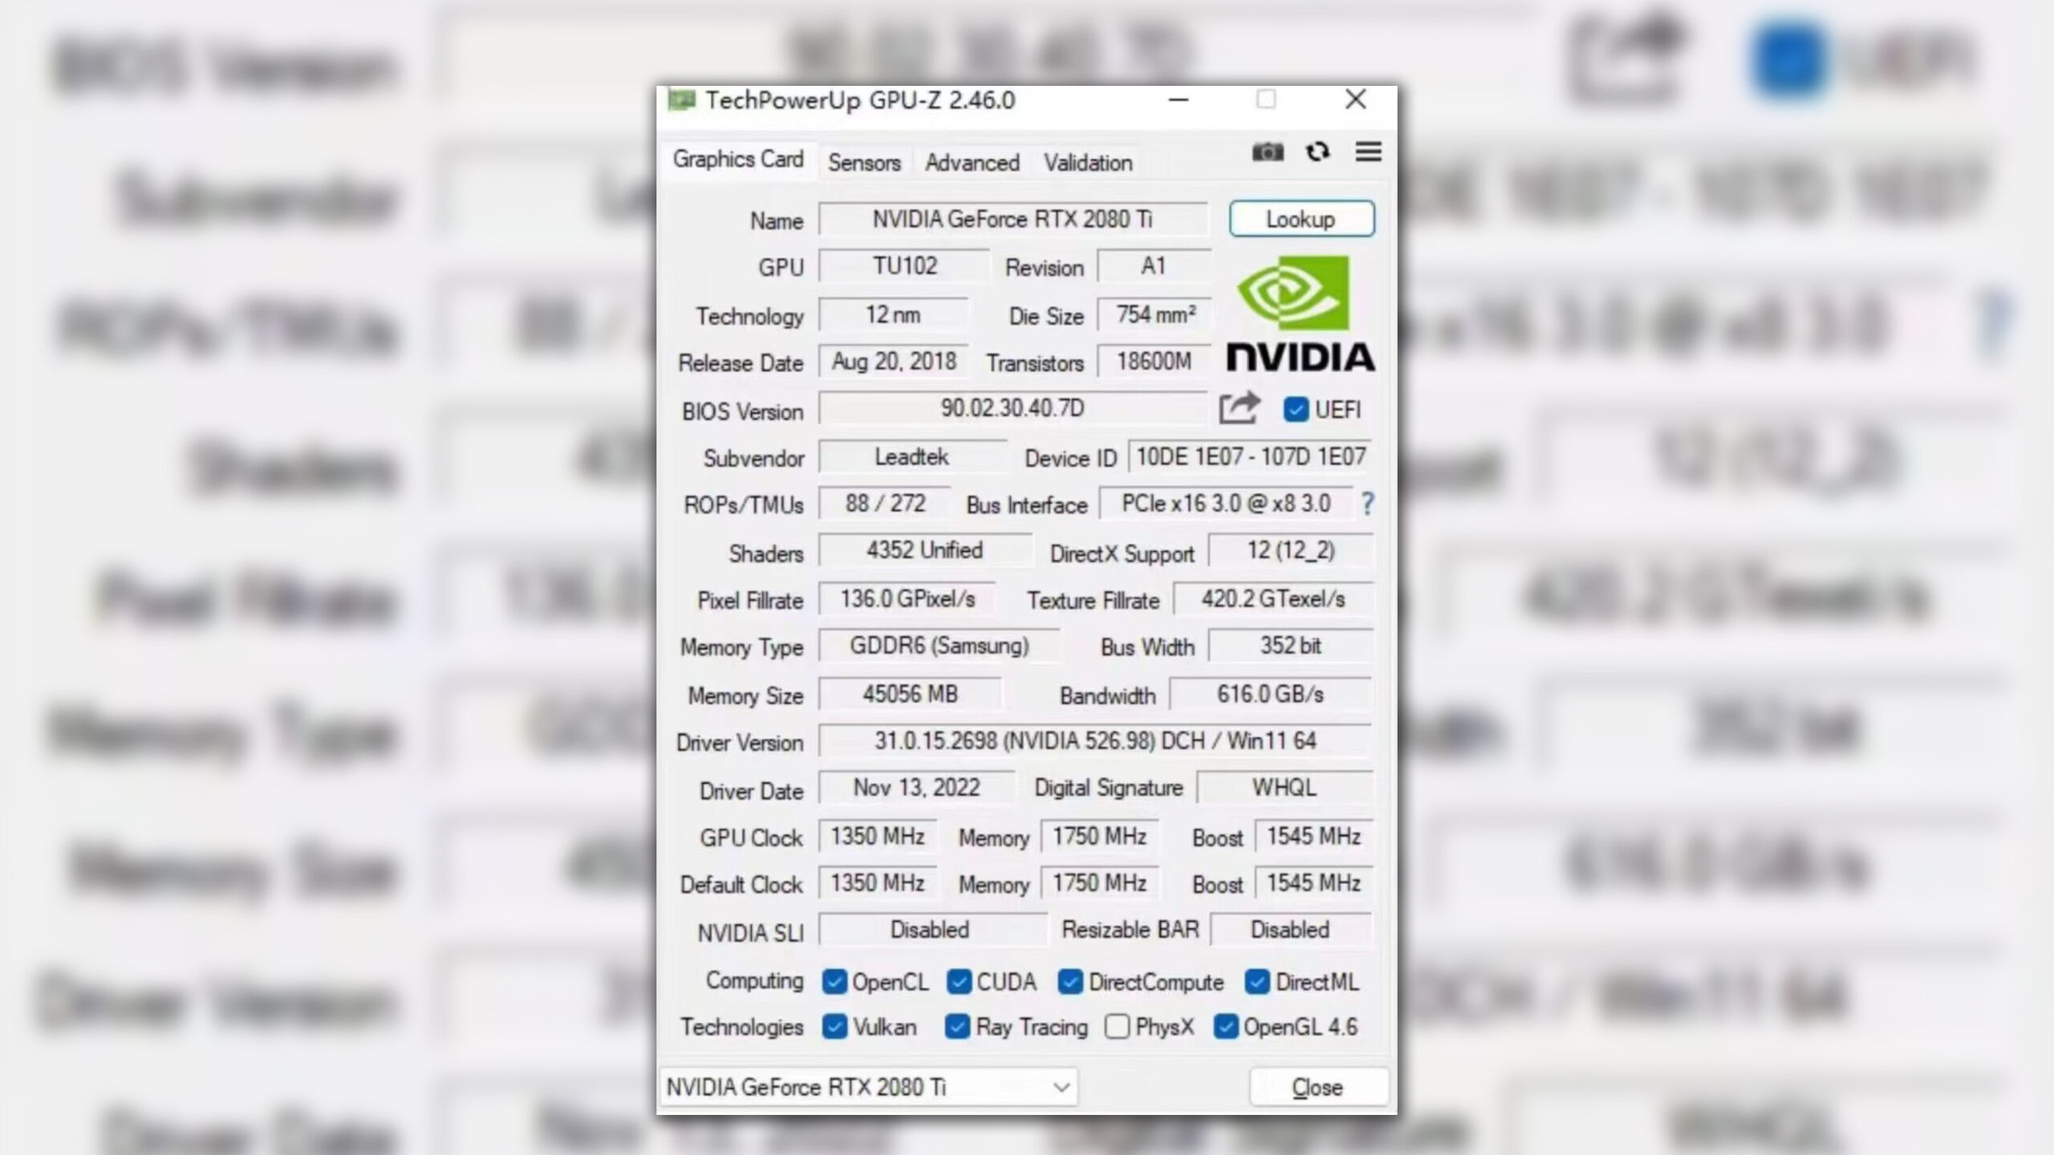Click the Transistors value 18600M
This screenshot has width=2054, height=1155.
[1154, 362]
